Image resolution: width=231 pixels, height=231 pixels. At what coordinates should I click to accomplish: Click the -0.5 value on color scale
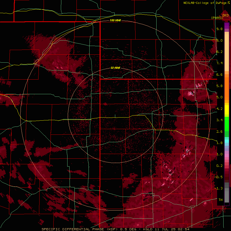pyautogui.click(x=218, y=177)
